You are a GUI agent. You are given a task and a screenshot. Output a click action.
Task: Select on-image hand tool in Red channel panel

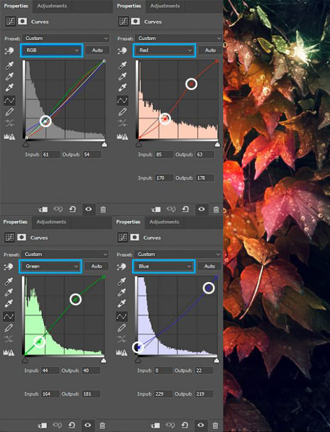[122, 51]
